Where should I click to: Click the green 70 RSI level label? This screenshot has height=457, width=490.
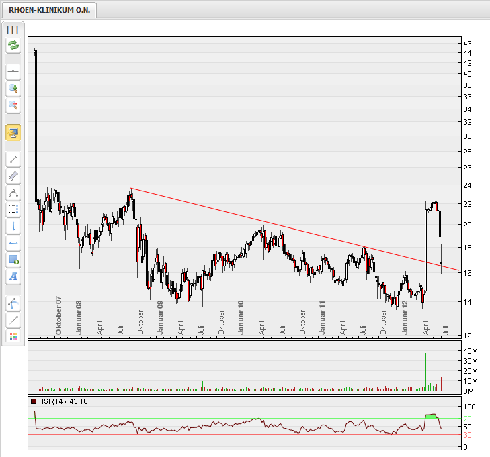click(468, 419)
